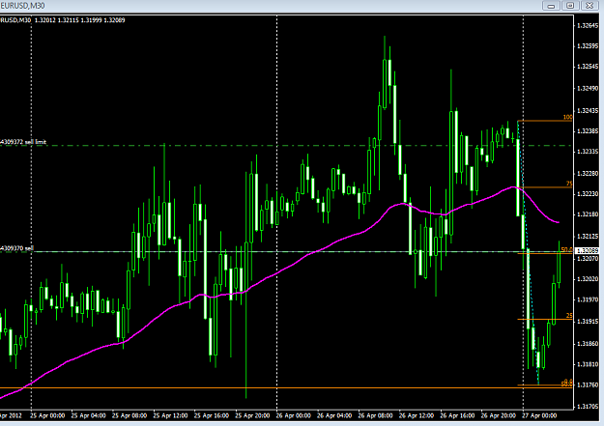Click the 1.32435 price axis label
Image resolution: width=604 pixels, height=426 pixels.
tap(588, 111)
